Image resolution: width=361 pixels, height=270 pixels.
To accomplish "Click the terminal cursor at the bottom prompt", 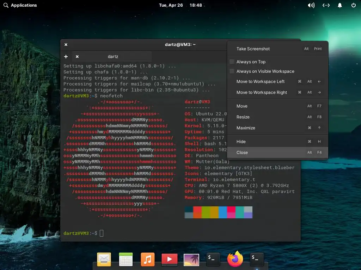I will 102,233.
